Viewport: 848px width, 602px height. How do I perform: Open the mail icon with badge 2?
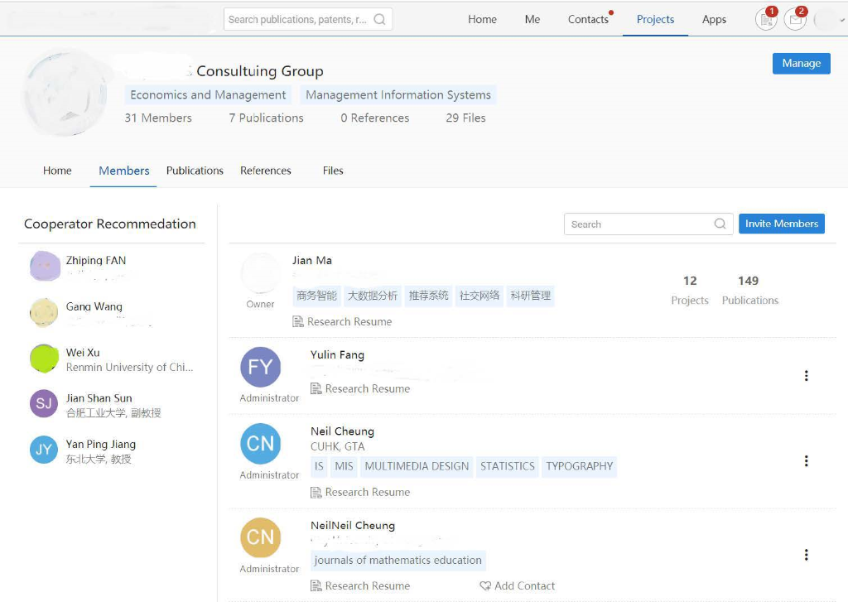tap(795, 20)
